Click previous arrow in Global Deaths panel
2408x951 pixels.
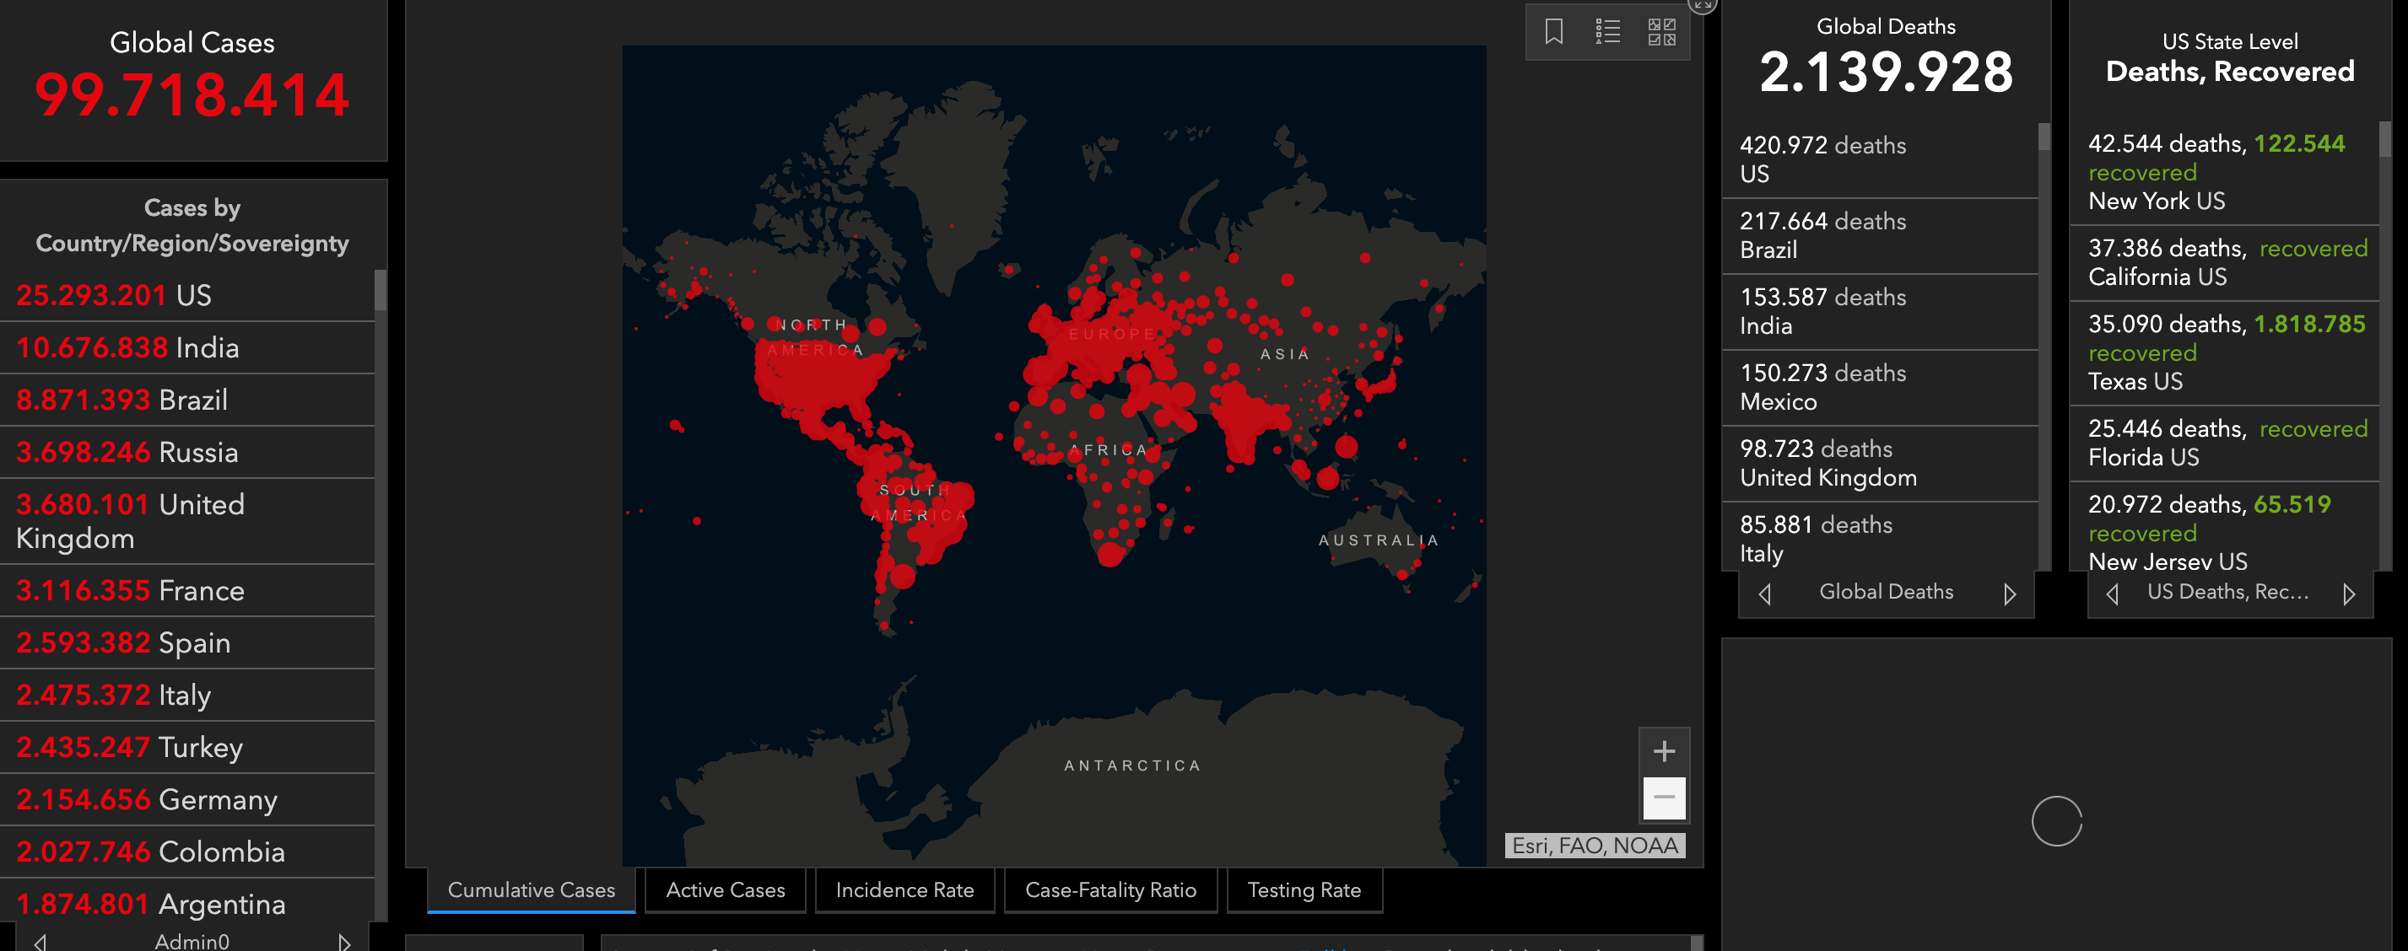point(1765,594)
